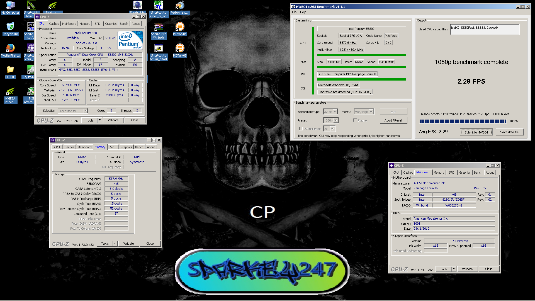
Task: Launch PCMark05 from the desktop
Action: tap(180, 50)
